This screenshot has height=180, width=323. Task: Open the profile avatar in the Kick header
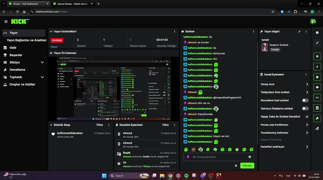[313, 21]
